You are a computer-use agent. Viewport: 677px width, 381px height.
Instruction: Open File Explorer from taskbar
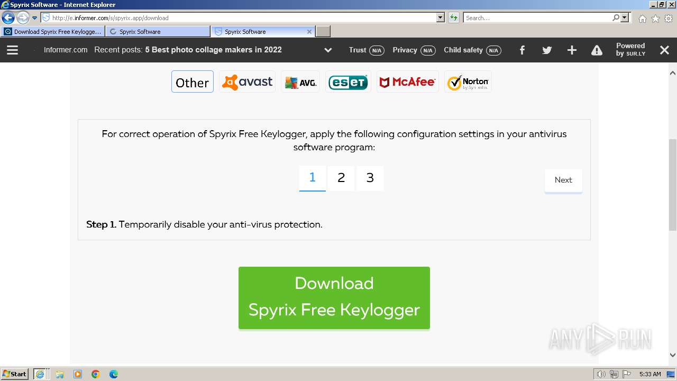click(60, 374)
